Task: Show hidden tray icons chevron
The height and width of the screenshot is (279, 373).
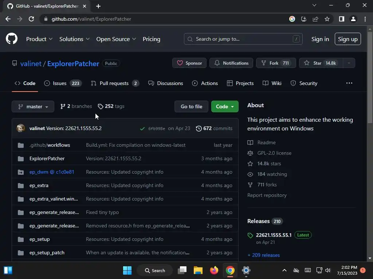Action: coord(284,270)
